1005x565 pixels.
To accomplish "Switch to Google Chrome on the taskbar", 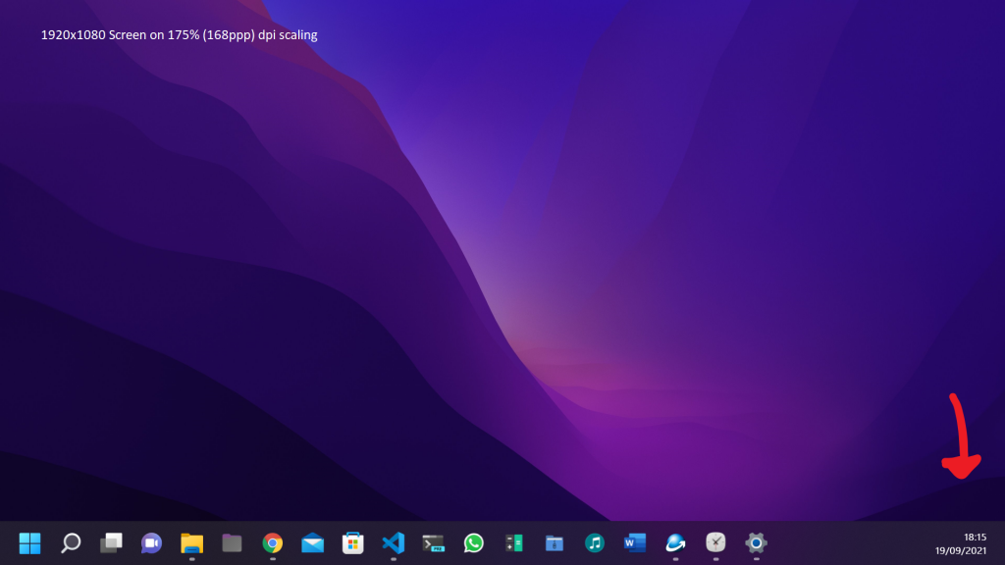I will pyautogui.click(x=272, y=542).
